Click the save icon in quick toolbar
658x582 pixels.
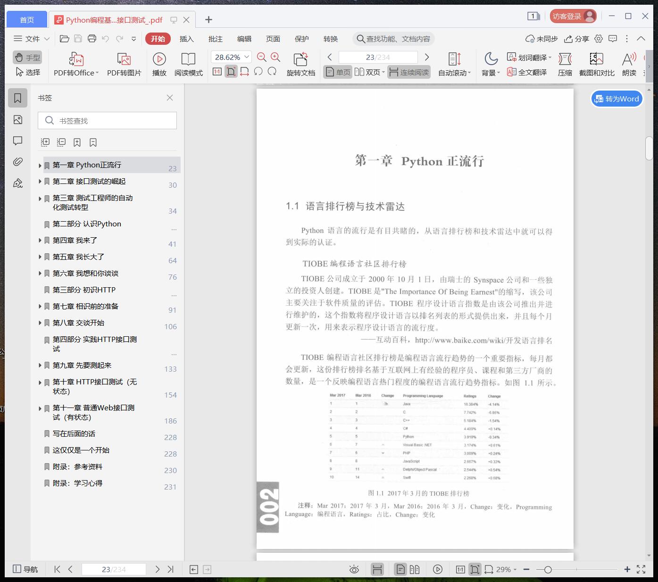click(x=78, y=39)
